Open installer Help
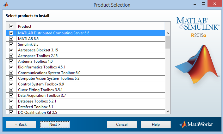Image resolution: width=223 pixels, height=134 pixels. tap(156, 124)
